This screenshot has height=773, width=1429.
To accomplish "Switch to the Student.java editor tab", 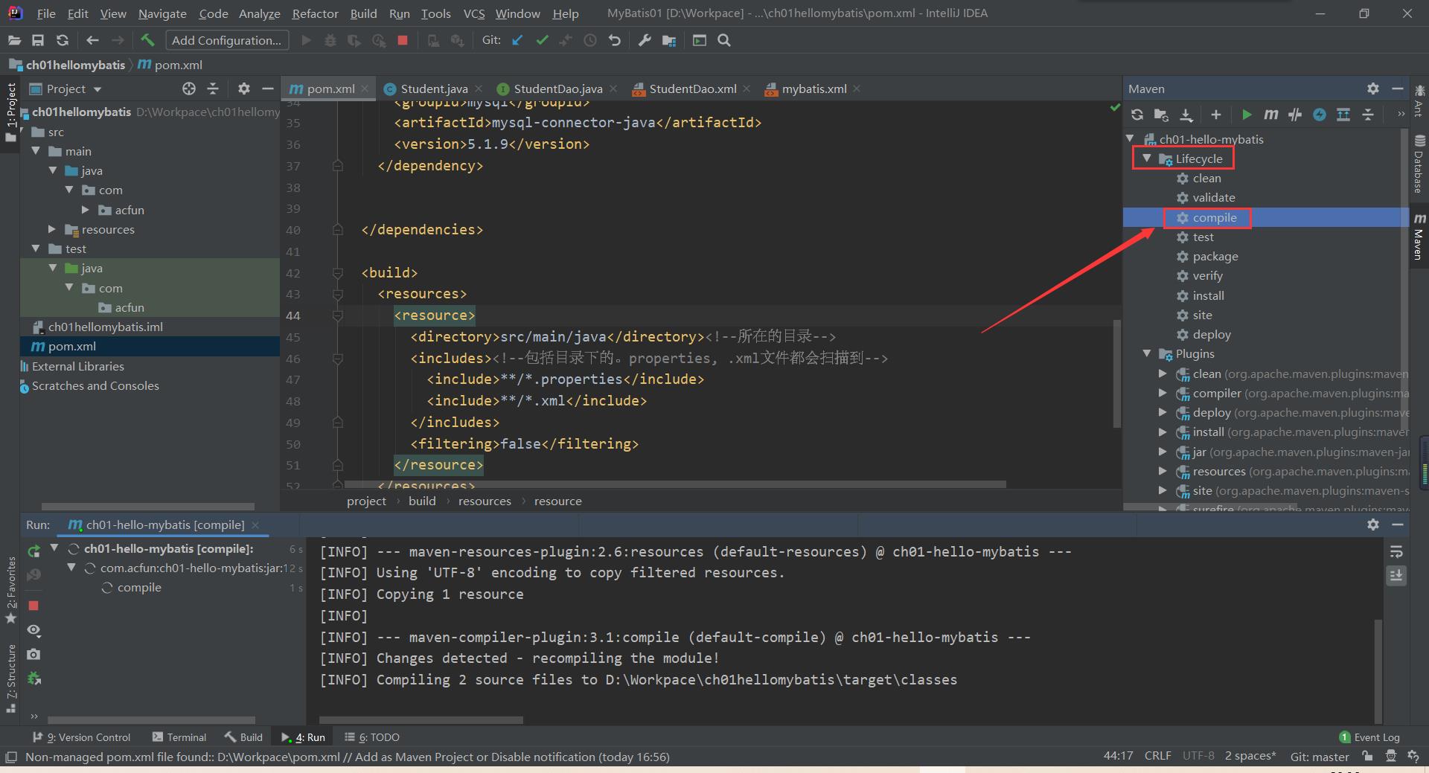I will click(x=433, y=89).
